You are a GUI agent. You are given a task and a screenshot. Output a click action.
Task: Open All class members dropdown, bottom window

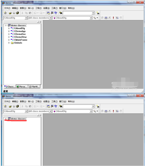pos(50,111)
